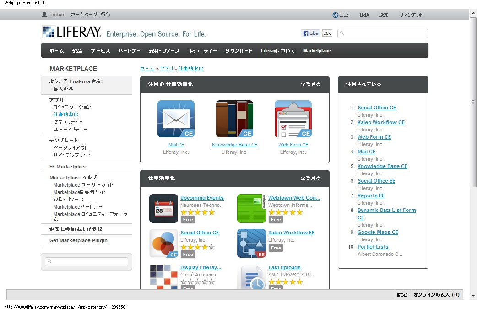Open the コミュニティー navigation menu
Screen dimensions: 477x309
pyautogui.click(x=202, y=50)
